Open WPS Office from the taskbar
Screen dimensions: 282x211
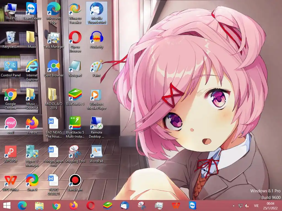coord(176,206)
